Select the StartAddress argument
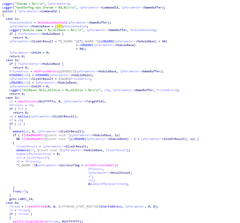This screenshot has width=240, height=223. [x=111, y=206]
